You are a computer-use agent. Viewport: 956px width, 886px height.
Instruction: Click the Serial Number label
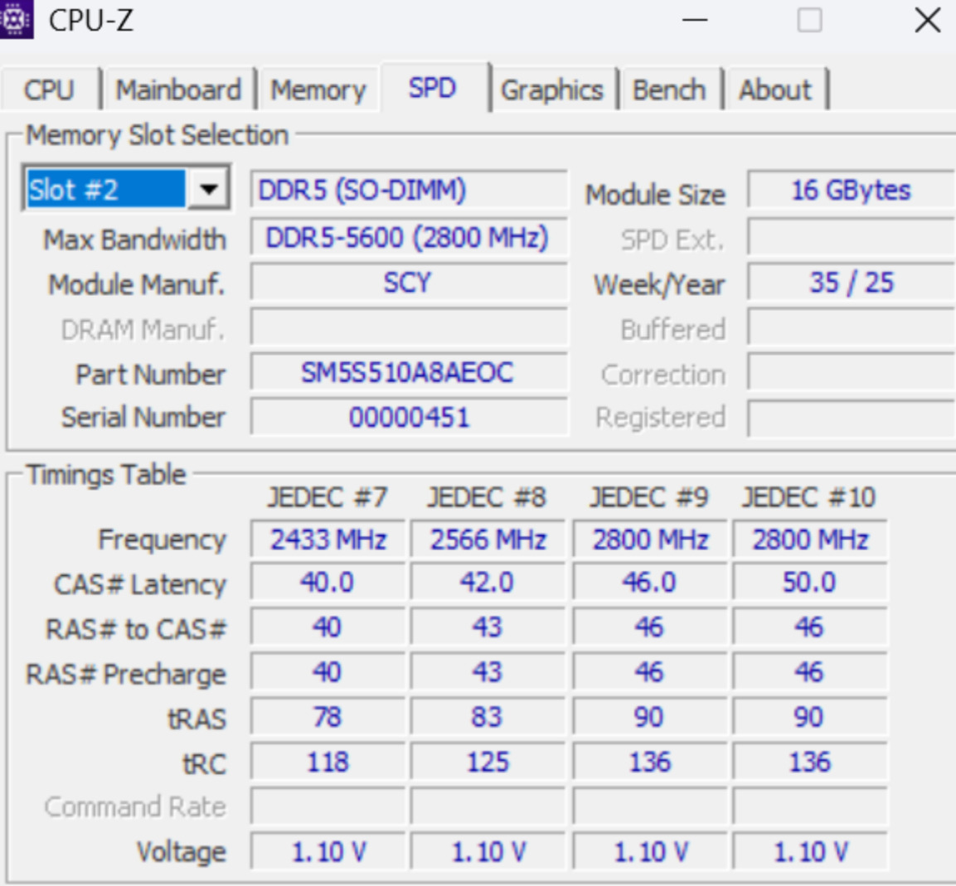click(143, 418)
